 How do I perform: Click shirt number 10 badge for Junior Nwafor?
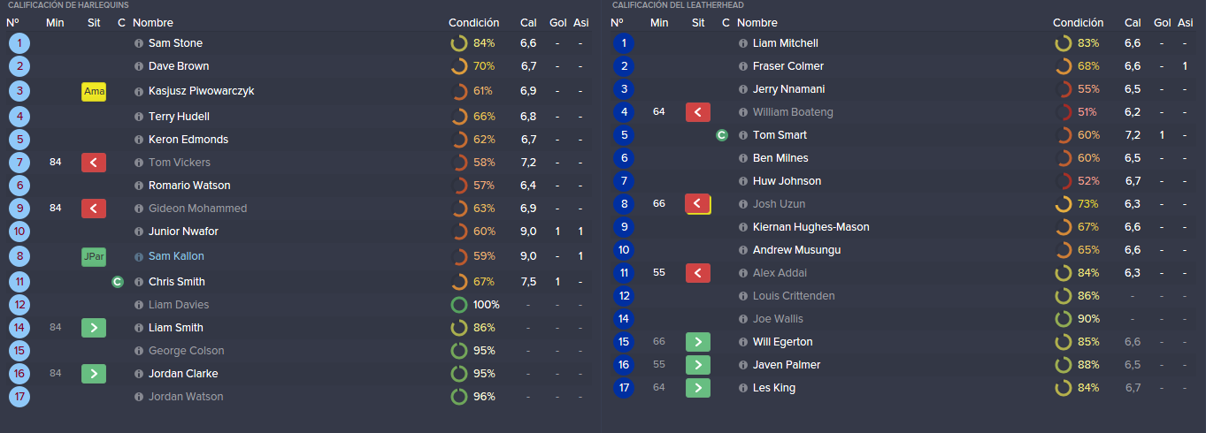19,232
